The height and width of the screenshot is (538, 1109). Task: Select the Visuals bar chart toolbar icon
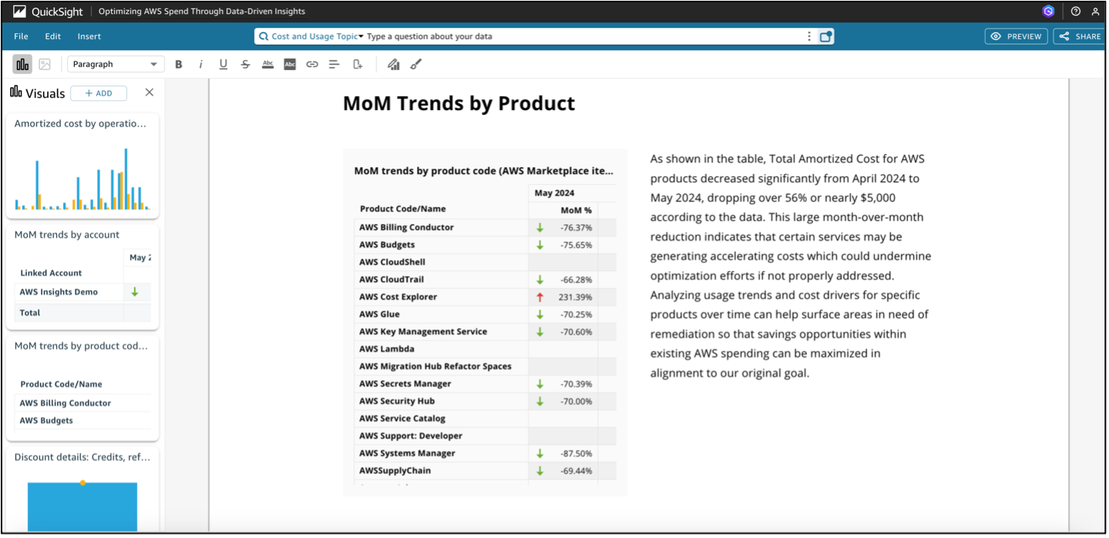(22, 65)
